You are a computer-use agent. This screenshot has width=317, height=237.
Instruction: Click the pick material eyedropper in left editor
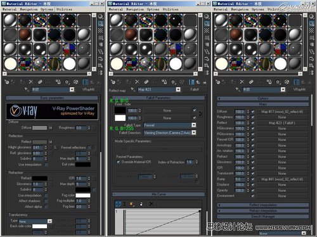pos(27,89)
